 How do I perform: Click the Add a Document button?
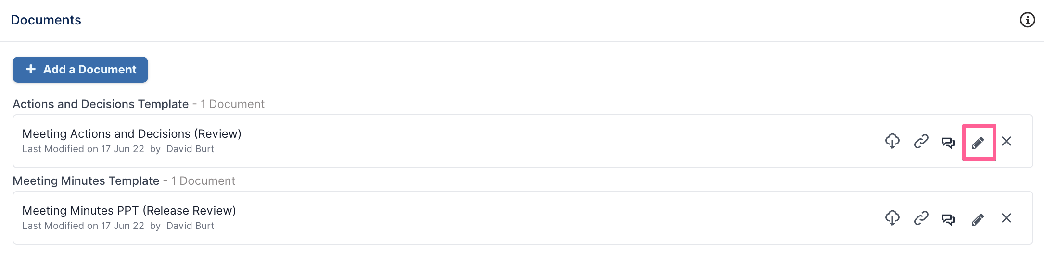[x=80, y=70]
